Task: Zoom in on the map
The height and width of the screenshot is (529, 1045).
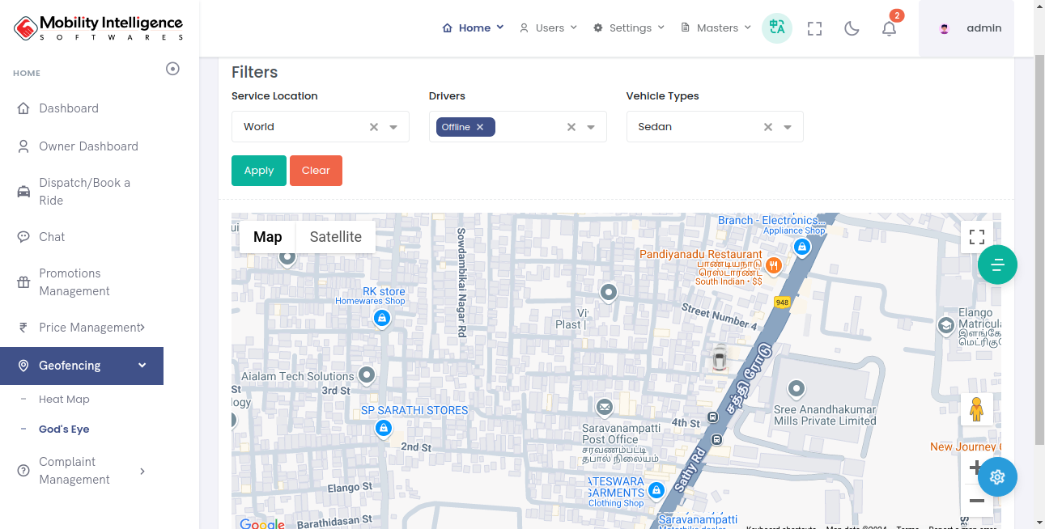Action: (975, 468)
